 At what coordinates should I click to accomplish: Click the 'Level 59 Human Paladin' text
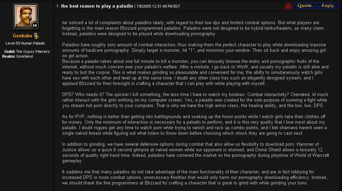[x=25, y=43]
